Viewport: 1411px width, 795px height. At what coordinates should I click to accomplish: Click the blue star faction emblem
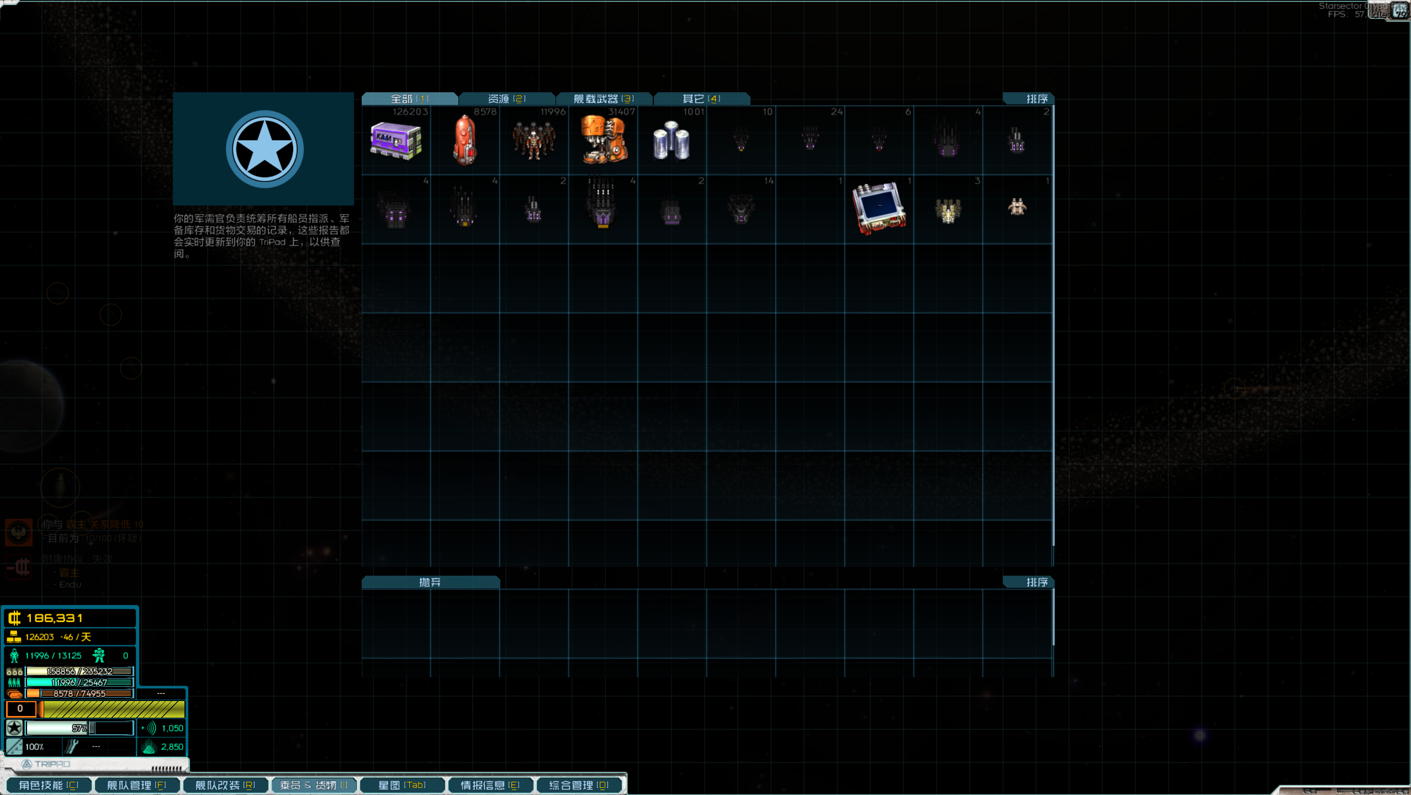(265, 149)
